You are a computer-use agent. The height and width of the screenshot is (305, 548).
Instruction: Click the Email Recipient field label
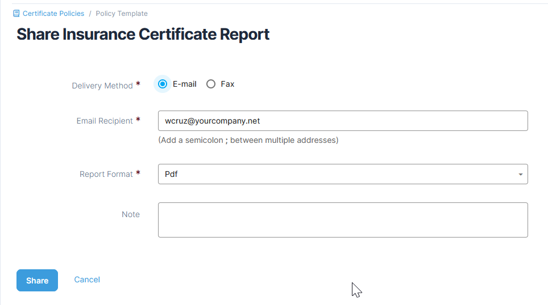pyautogui.click(x=105, y=121)
